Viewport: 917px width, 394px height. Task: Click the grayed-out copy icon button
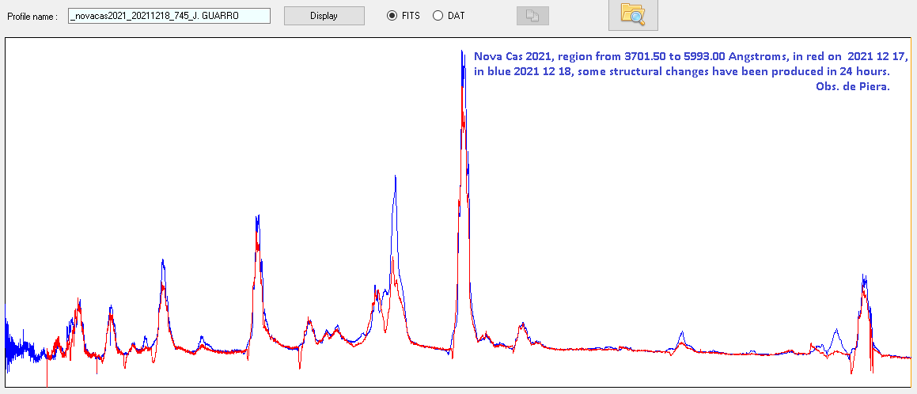(x=532, y=16)
